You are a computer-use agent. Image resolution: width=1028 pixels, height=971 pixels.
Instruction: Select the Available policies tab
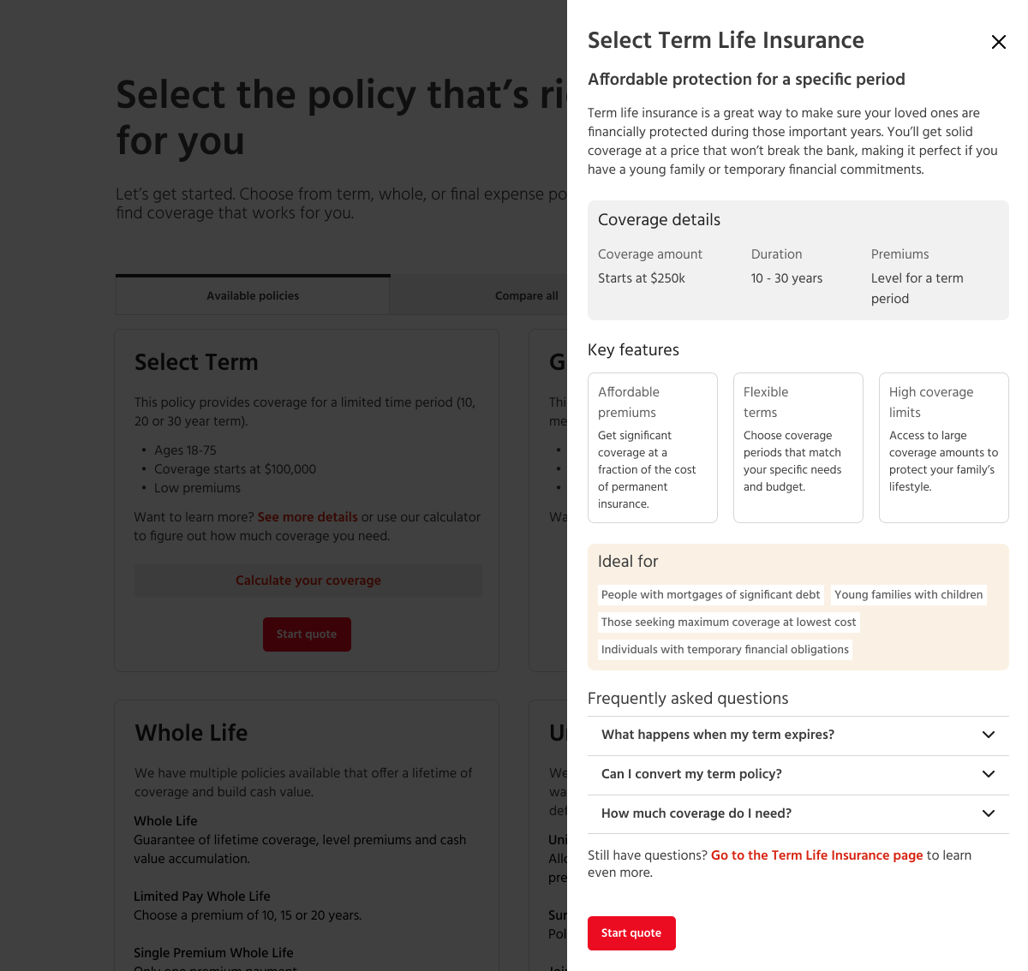tap(253, 295)
